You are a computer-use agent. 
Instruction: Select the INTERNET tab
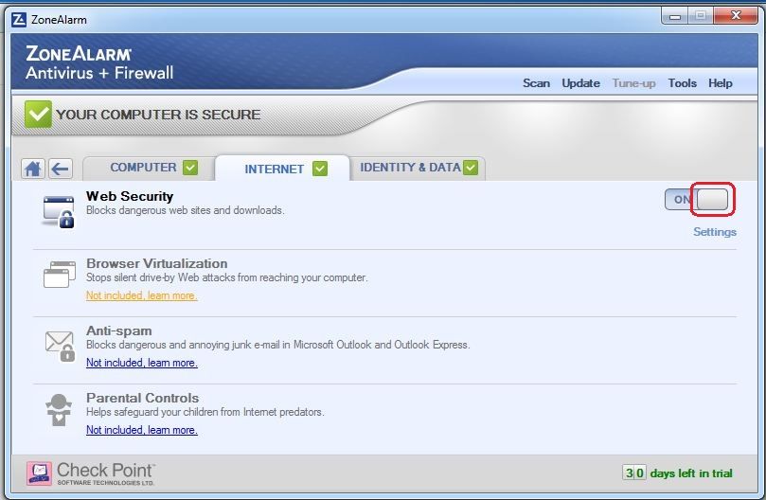(x=282, y=170)
